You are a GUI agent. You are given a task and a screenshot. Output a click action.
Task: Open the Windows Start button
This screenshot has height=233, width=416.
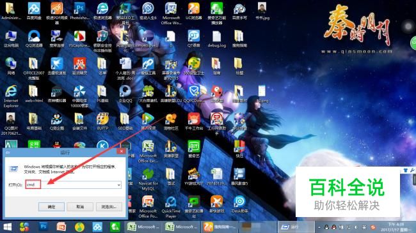[8, 227]
